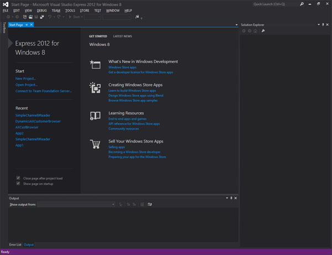This screenshot has height=255, width=332.
Task: Pin the Output panel
Action: pos(231,198)
